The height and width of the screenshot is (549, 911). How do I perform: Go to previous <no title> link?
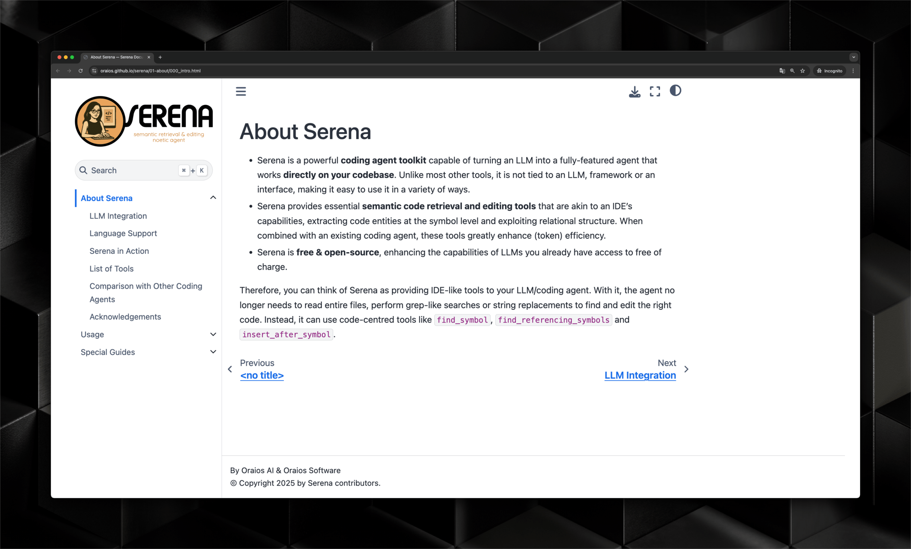pyautogui.click(x=262, y=375)
